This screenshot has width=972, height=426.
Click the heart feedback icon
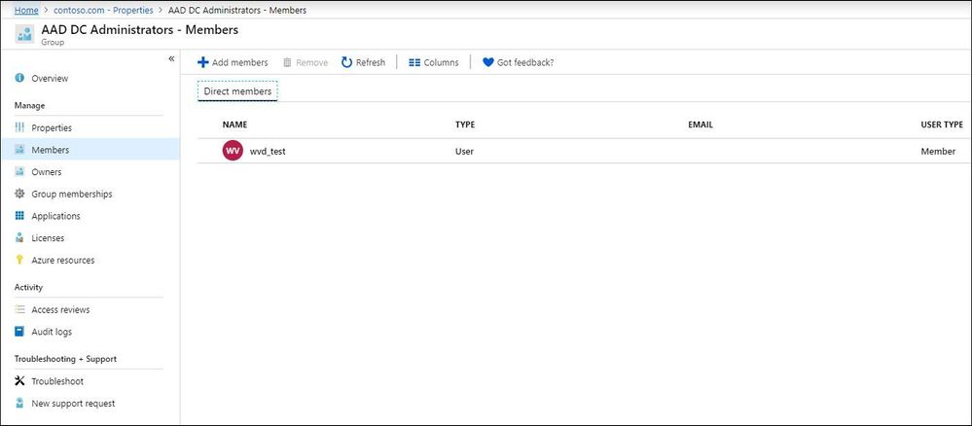tap(487, 62)
